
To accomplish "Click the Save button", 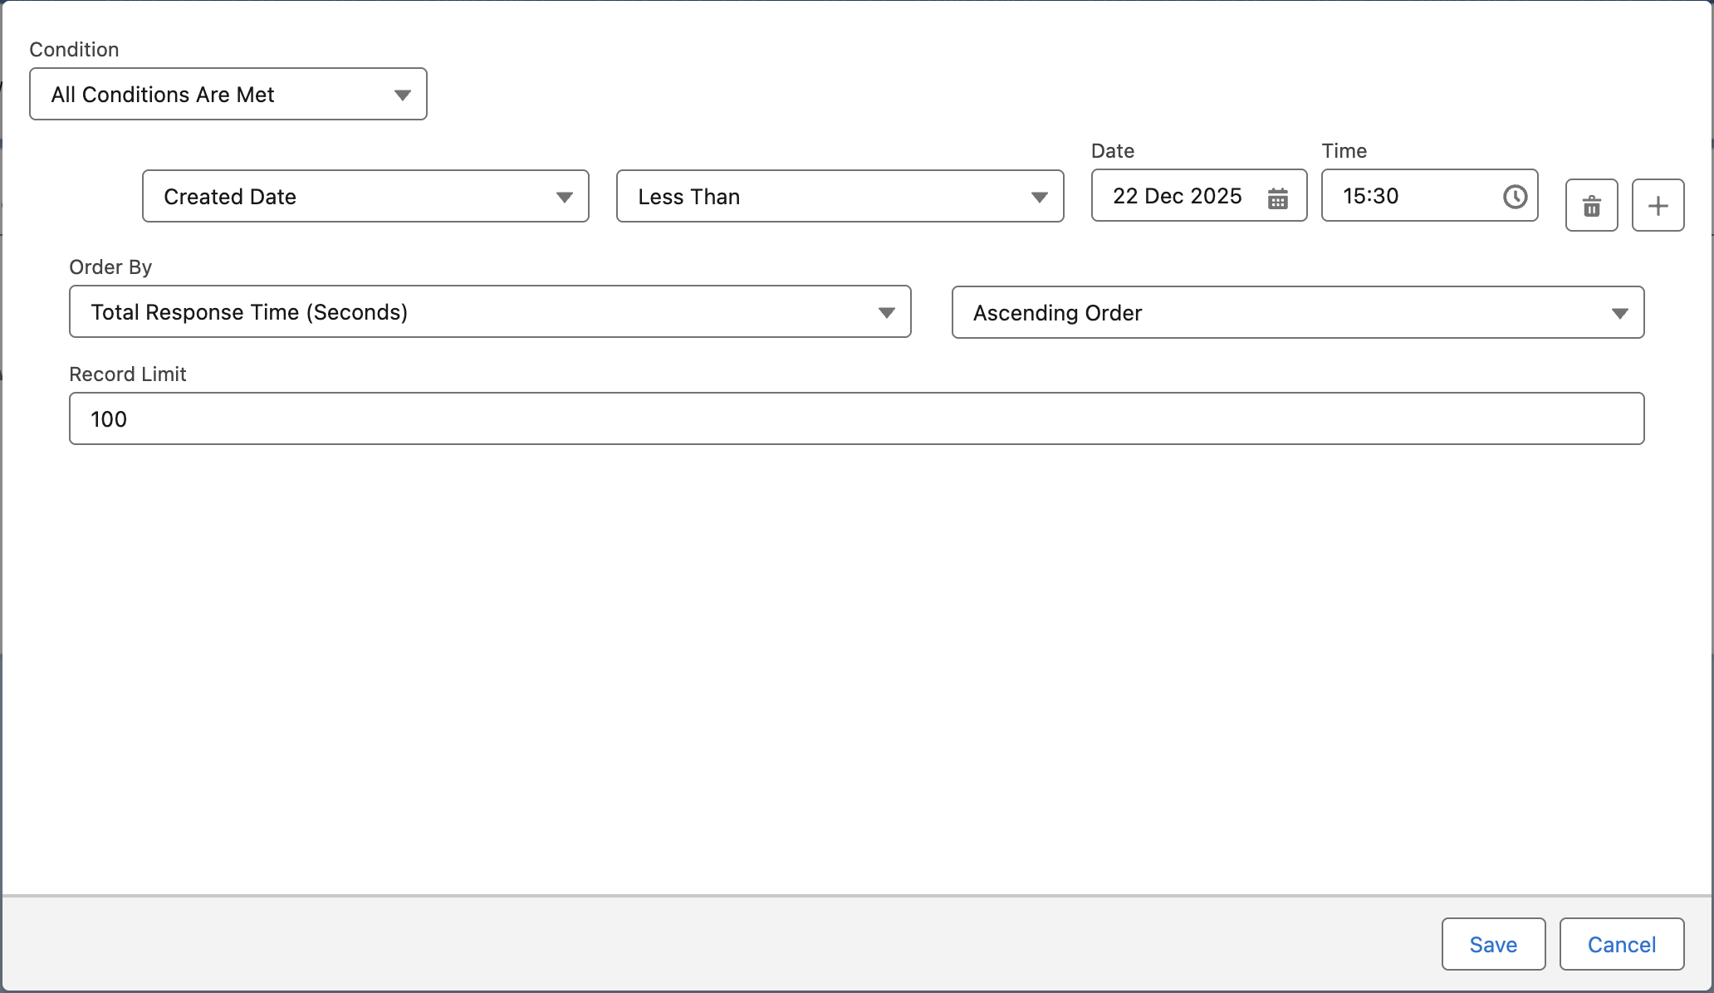I will click(x=1493, y=944).
